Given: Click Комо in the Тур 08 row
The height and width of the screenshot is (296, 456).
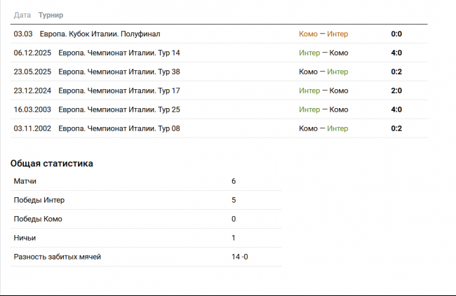Looking at the screenshot, I should pos(308,128).
